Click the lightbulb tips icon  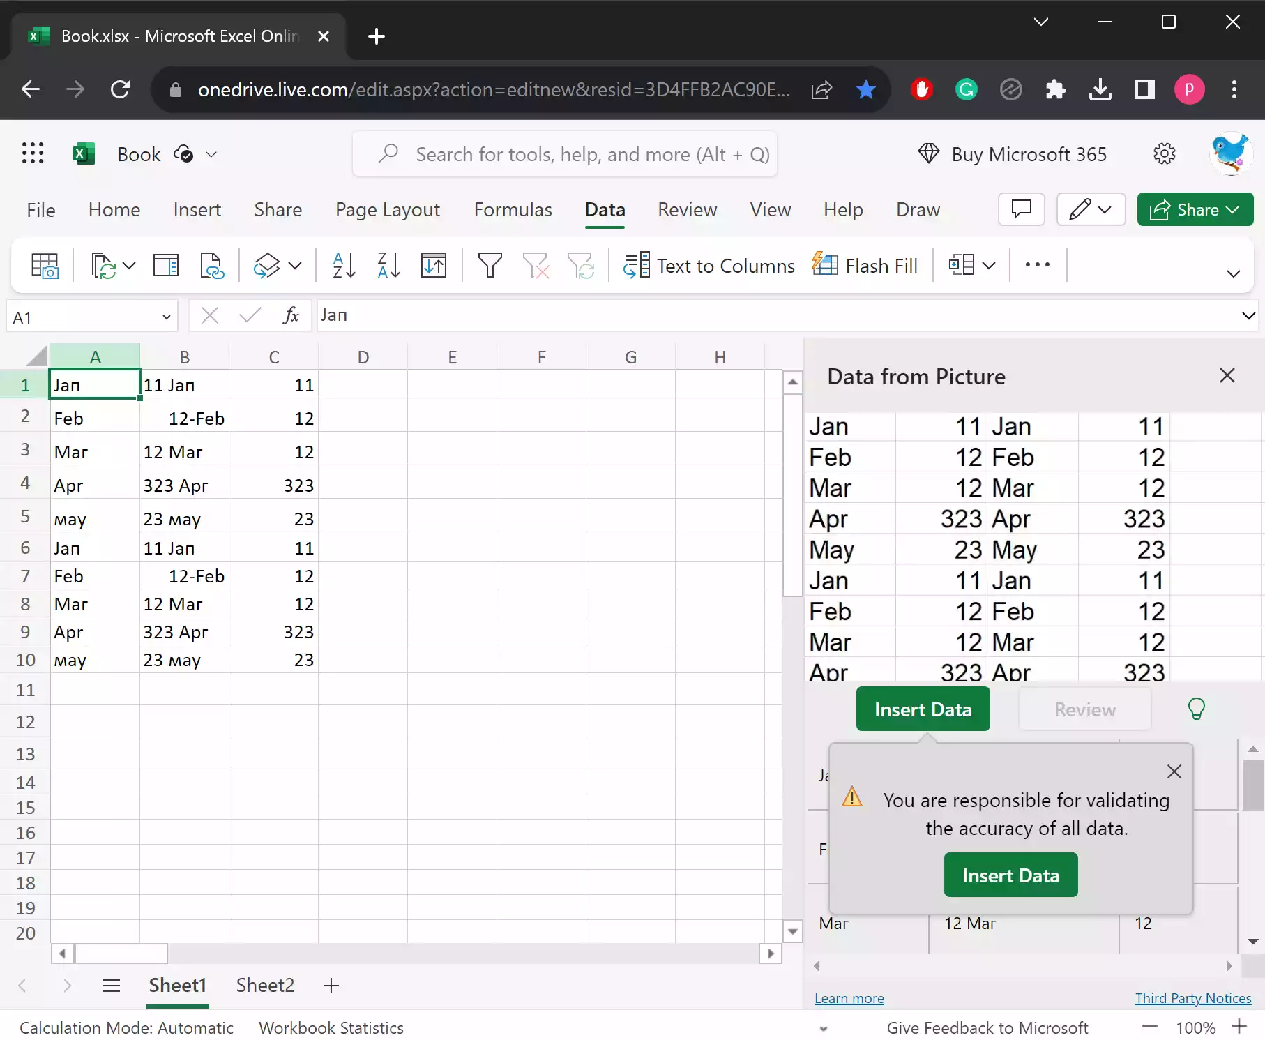click(x=1197, y=709)
